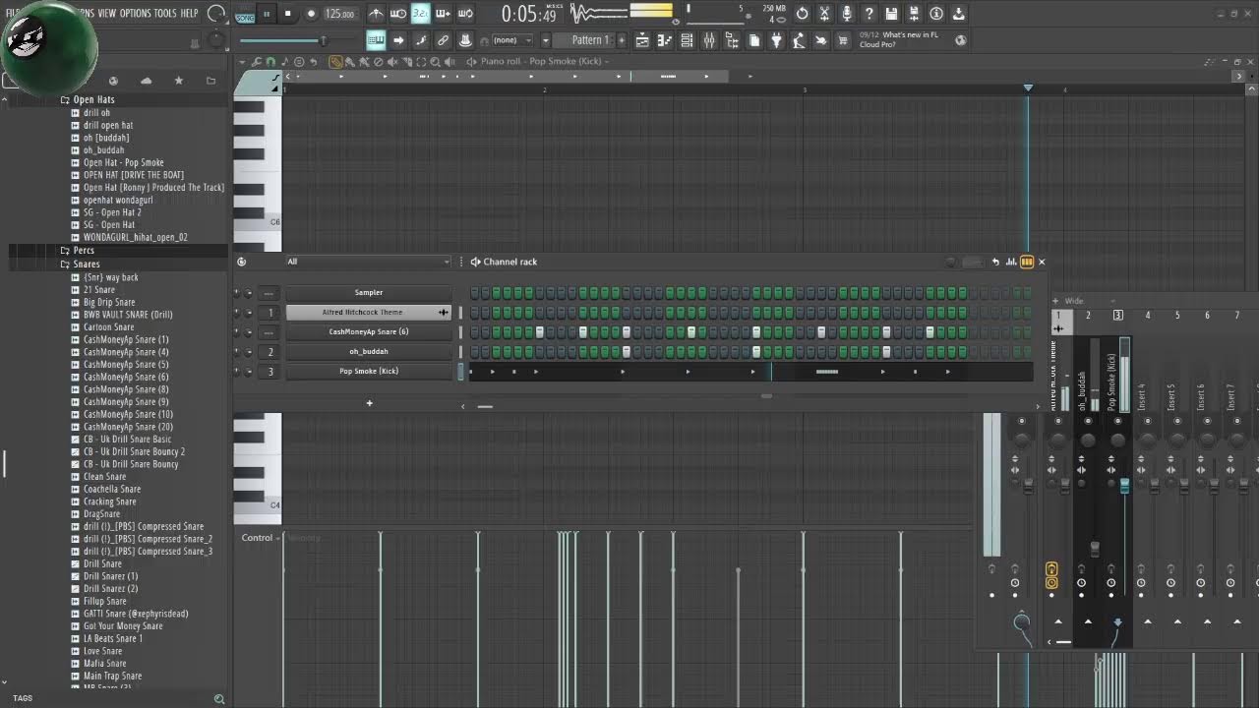Collapse the Open Hats folder
This screenshot has width=1259, height=708.
[93, 99]
